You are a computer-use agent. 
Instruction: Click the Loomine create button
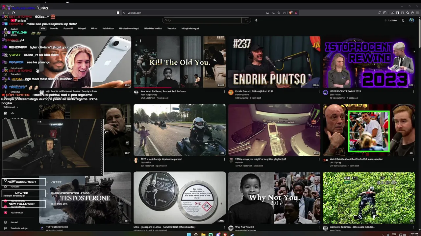390,20
